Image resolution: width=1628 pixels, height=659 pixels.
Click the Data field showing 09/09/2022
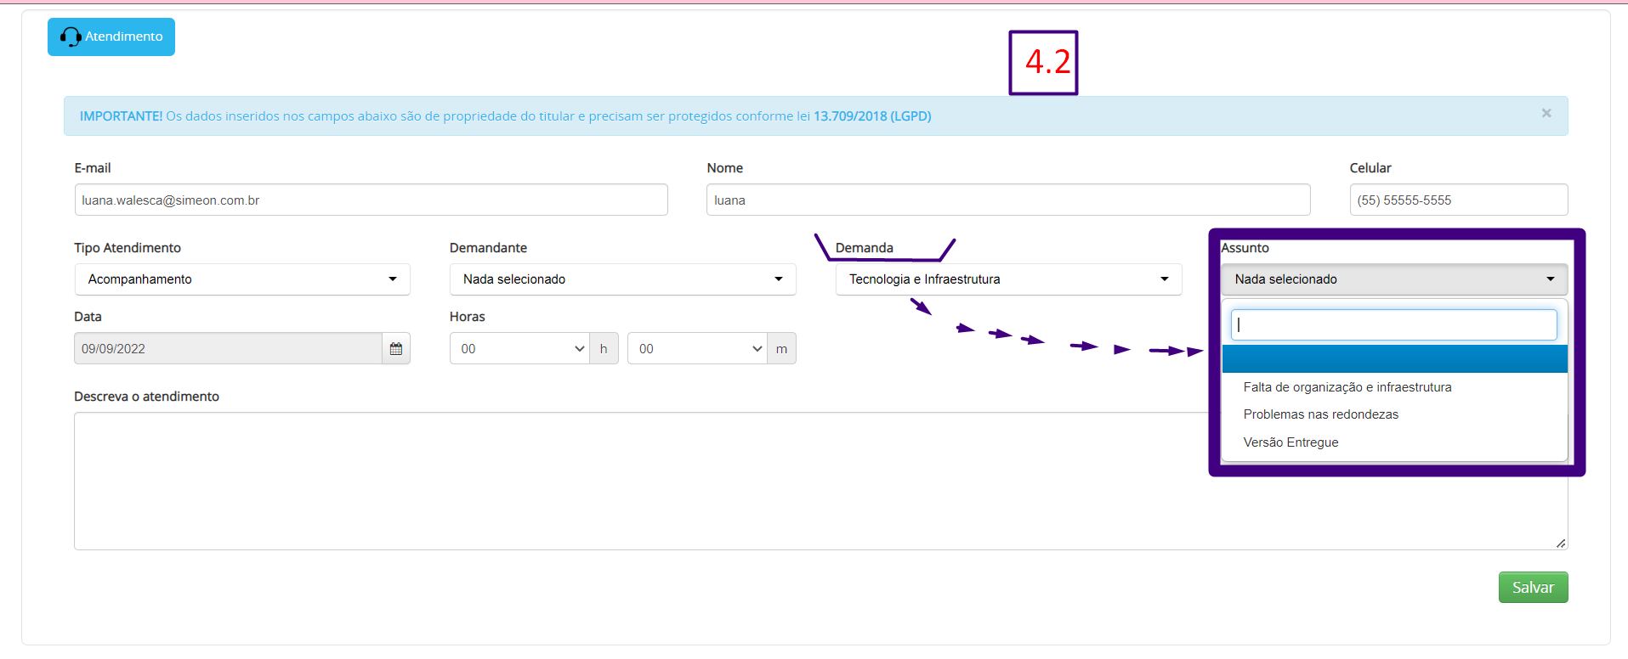pos(228,349)
